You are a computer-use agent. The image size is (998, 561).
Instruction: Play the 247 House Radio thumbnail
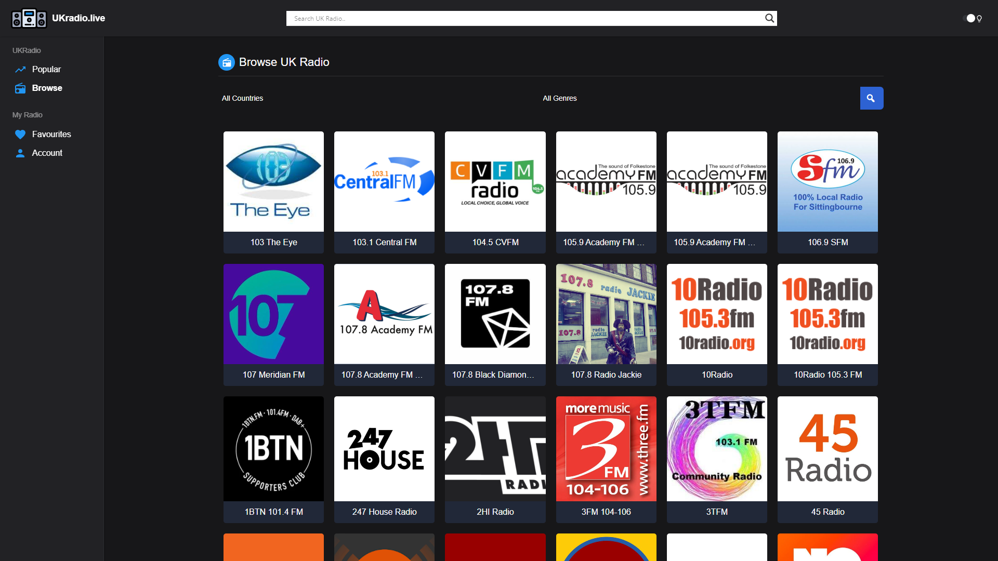pyautogui.click(x=384, y=448)
